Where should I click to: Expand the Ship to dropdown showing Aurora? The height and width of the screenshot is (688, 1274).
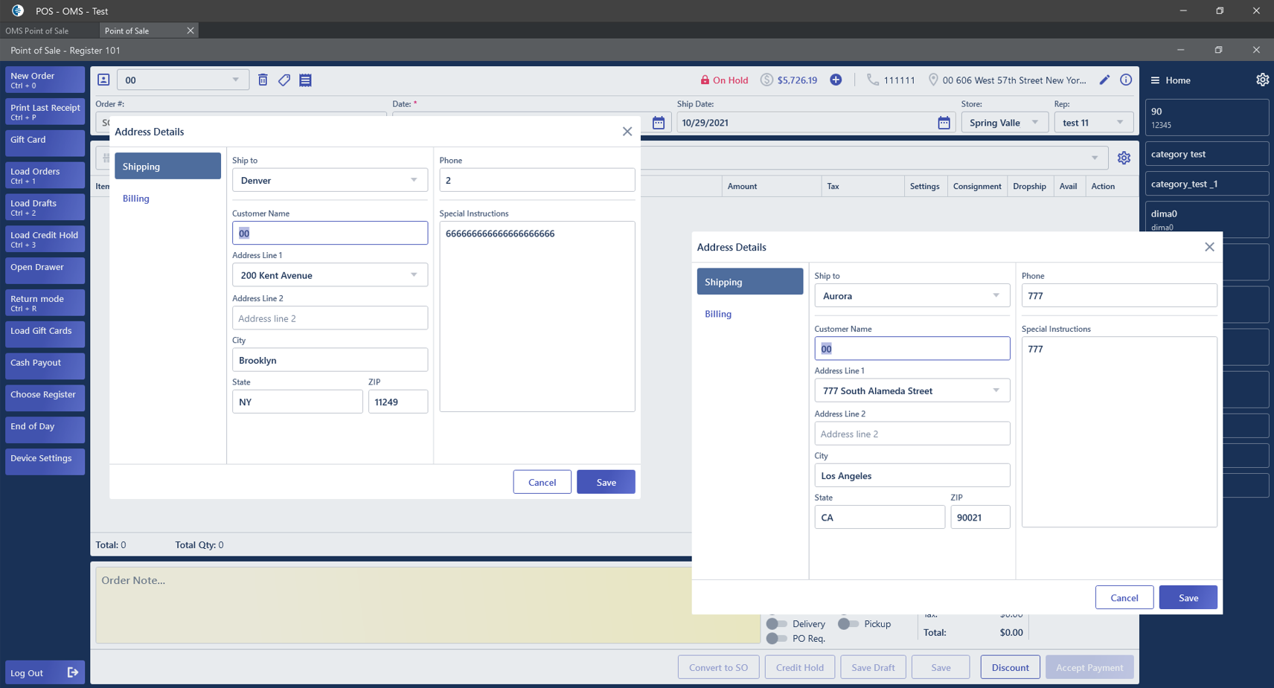point(996,295)
